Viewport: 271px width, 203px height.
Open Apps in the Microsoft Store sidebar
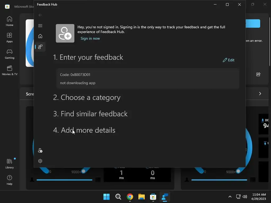point(10,38)
